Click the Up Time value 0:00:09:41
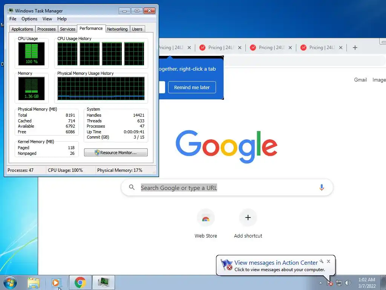Screen dimensions: 386x290 click(x=134, y=132)
